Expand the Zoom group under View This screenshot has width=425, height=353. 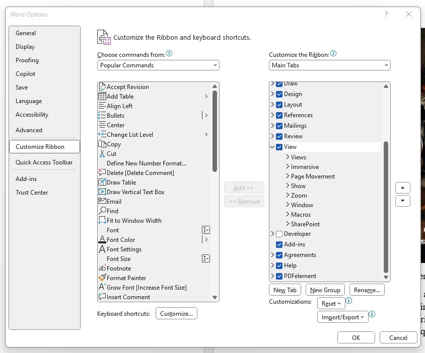tap(288, 195)
